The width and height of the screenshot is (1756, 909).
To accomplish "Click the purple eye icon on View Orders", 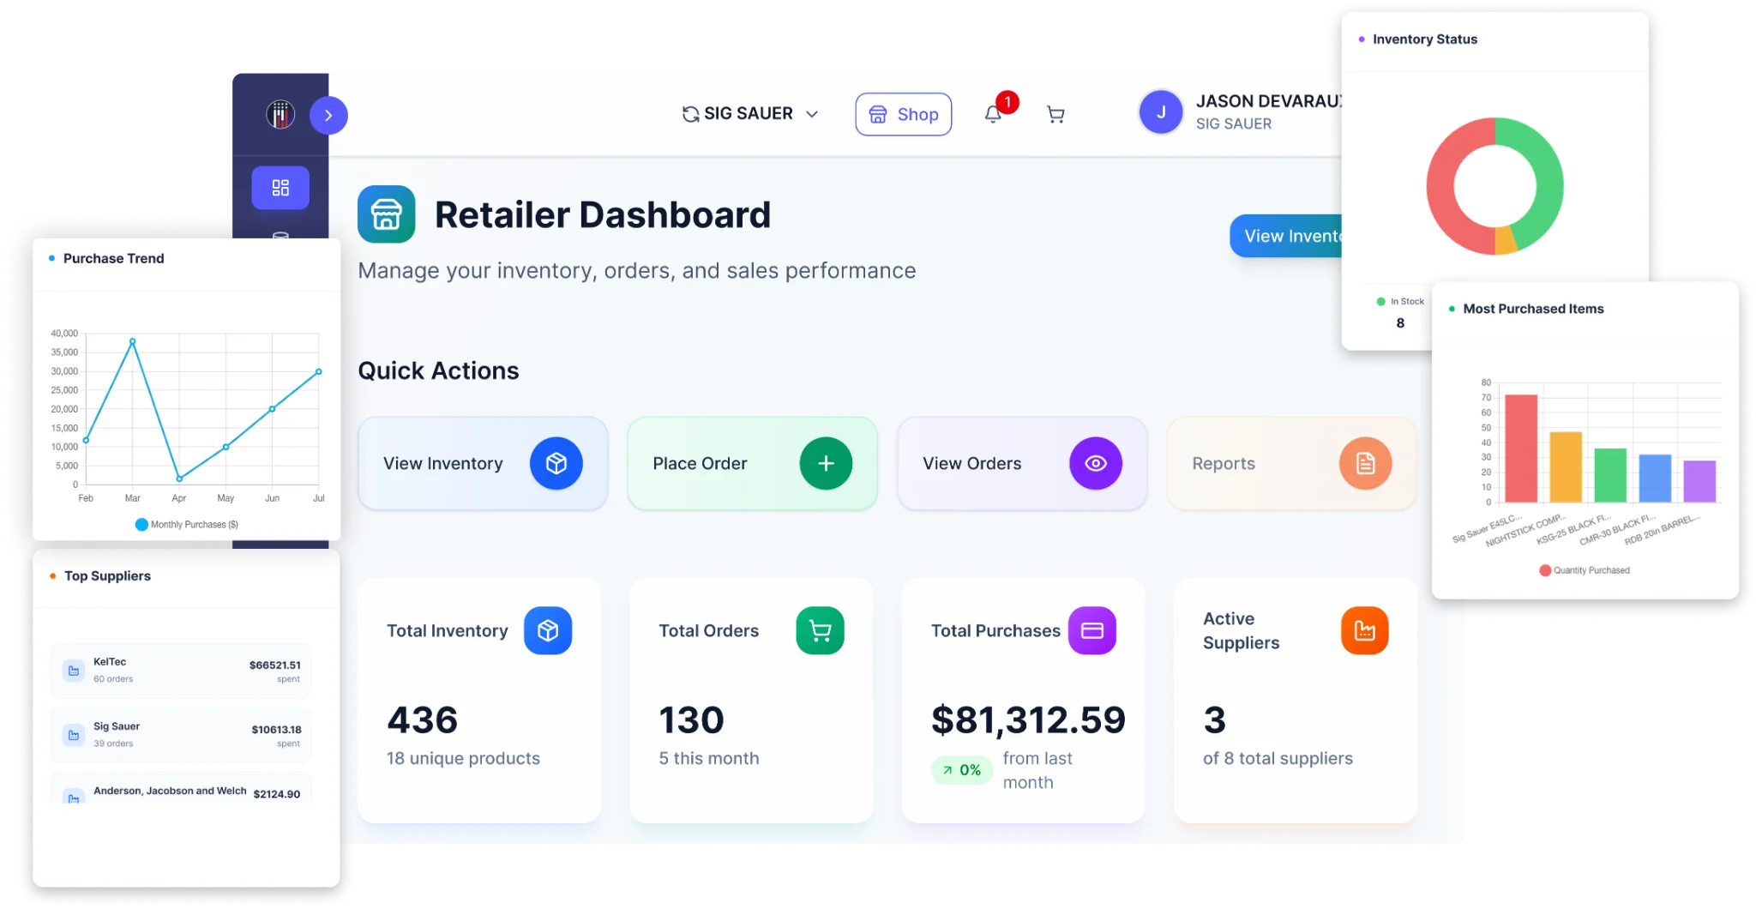I will [1096, 463].
